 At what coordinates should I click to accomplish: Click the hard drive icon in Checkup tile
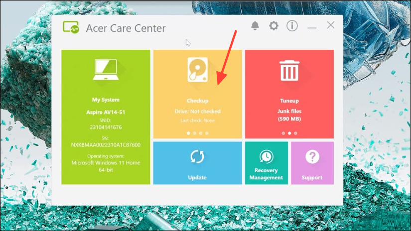coord(198,70)
